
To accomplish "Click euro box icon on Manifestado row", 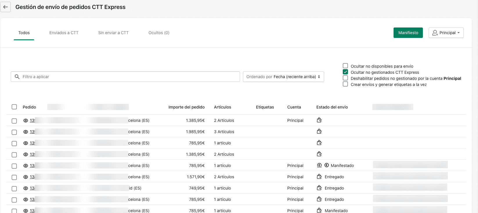I will tap(319, 165).
